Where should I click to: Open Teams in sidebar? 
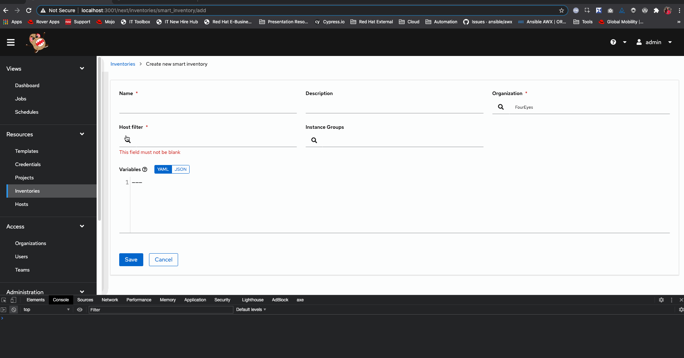[22, 270]
